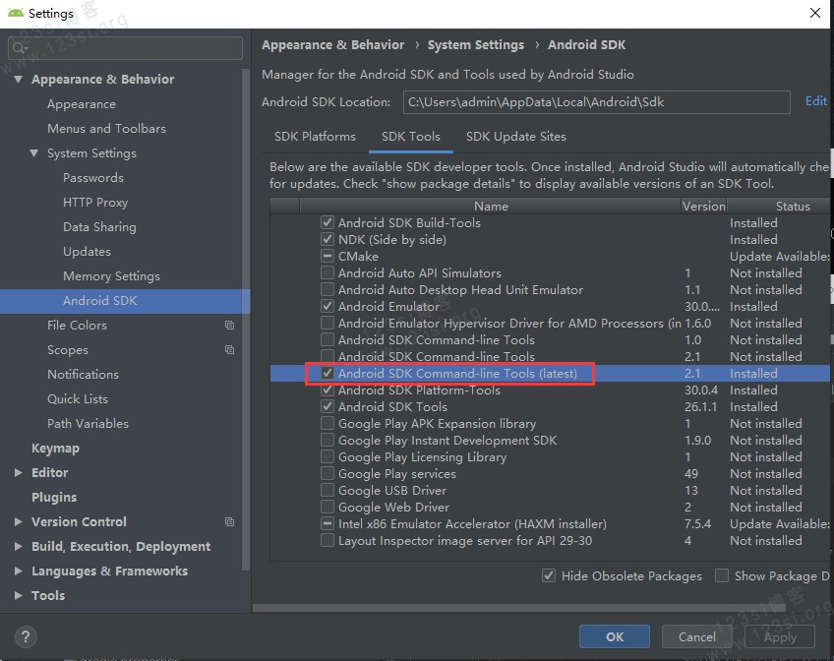
Task: Open the SDK Update Sites tab
Action: [x=516, y=137]
